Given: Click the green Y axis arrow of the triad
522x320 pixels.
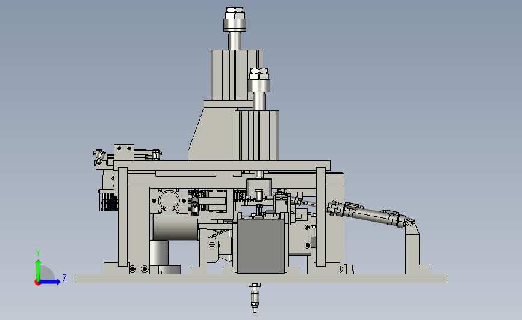Looking at the screenshot, I should (39, 270).
